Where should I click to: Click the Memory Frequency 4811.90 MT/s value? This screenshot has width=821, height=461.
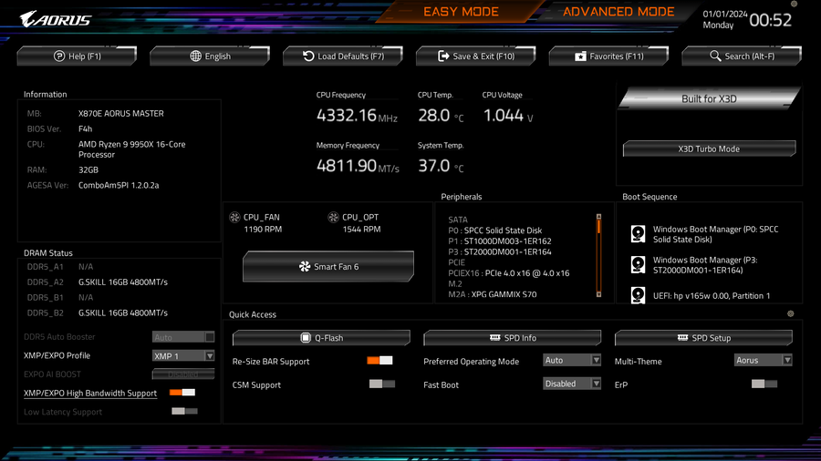(x=358, y=166)
